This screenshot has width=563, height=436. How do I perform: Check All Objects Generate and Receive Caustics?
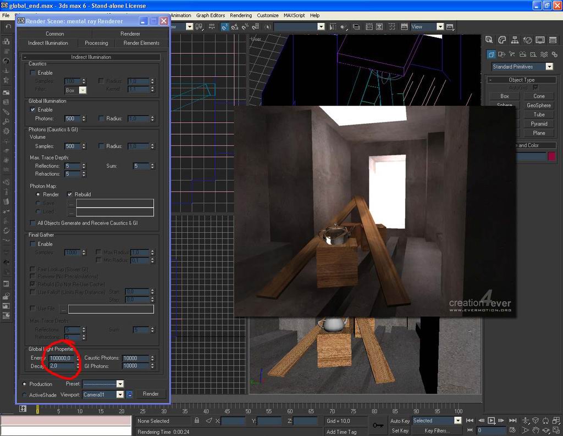pos(33,223)
